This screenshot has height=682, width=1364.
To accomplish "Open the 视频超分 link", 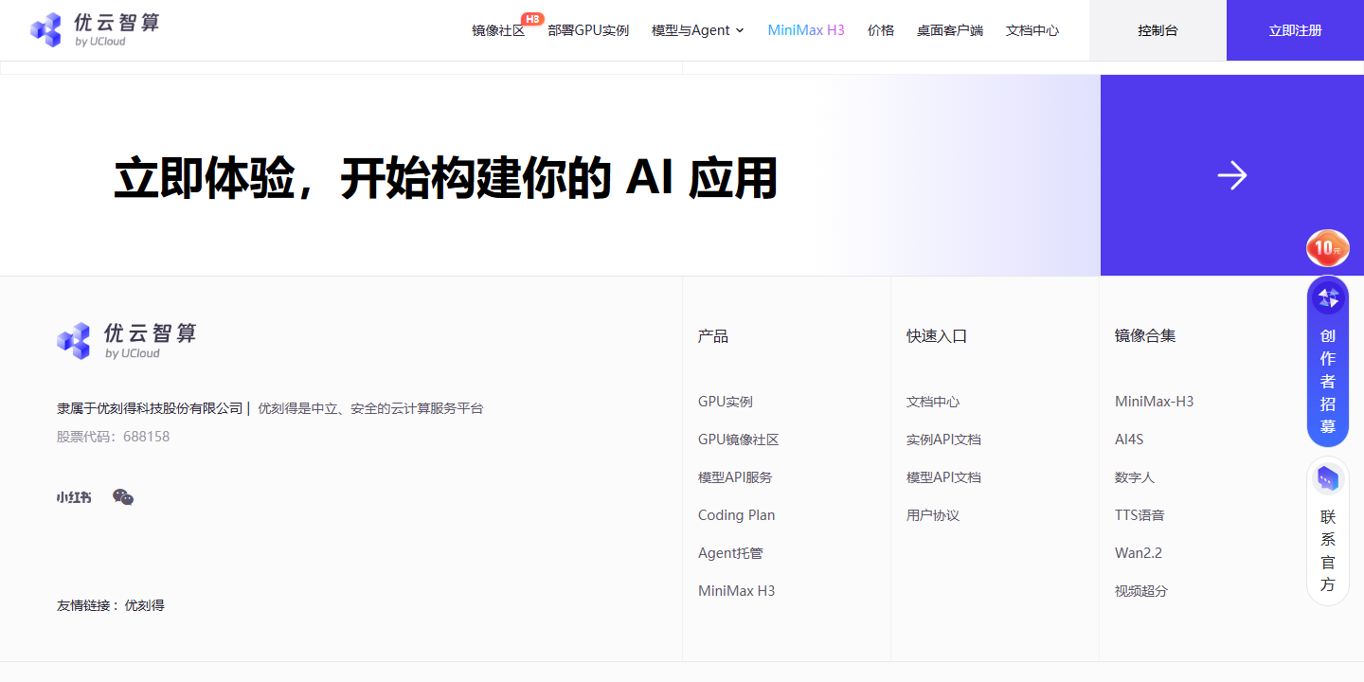I will 1141,591.
